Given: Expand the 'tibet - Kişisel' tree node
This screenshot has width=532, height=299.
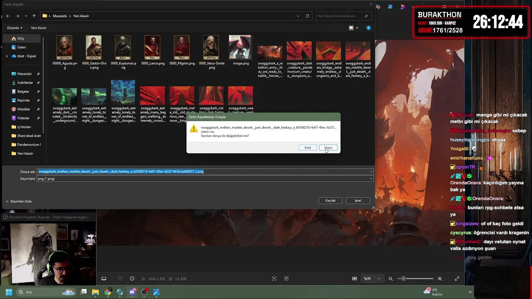Looking at the screenshot, I should (x=6, y=56).
